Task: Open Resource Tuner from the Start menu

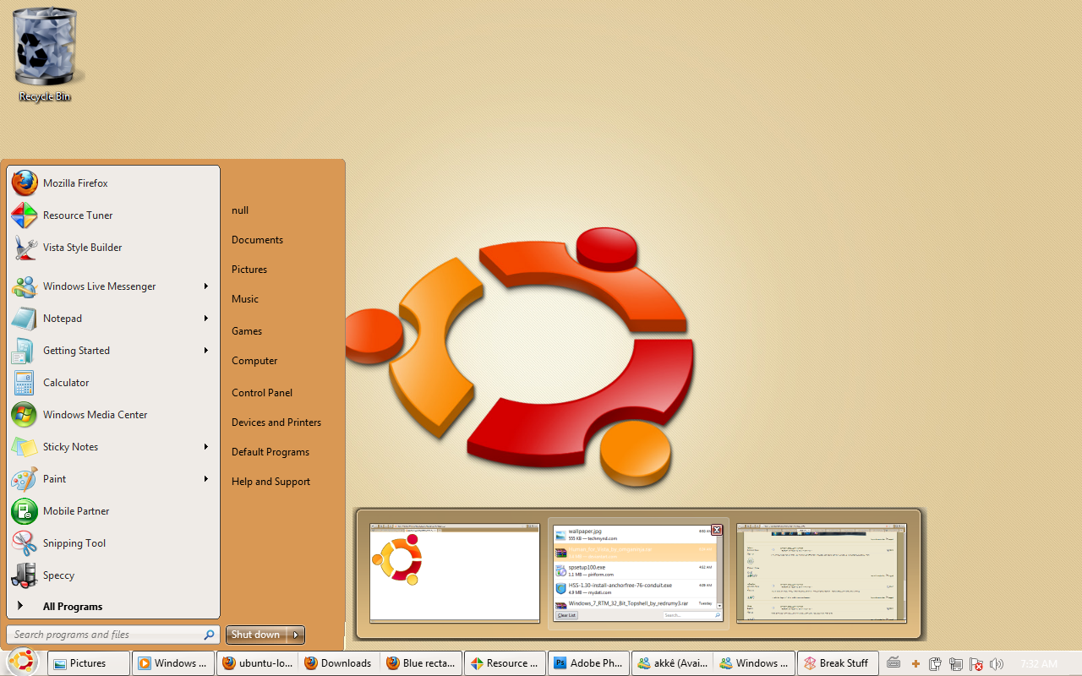Action: pos(113,215)
